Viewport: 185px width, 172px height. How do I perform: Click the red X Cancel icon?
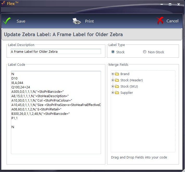tap(160, 21)
